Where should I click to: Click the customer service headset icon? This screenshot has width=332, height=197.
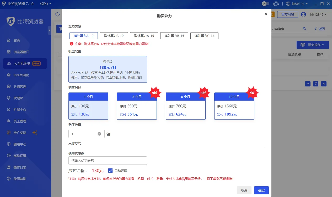click(276, 4)
